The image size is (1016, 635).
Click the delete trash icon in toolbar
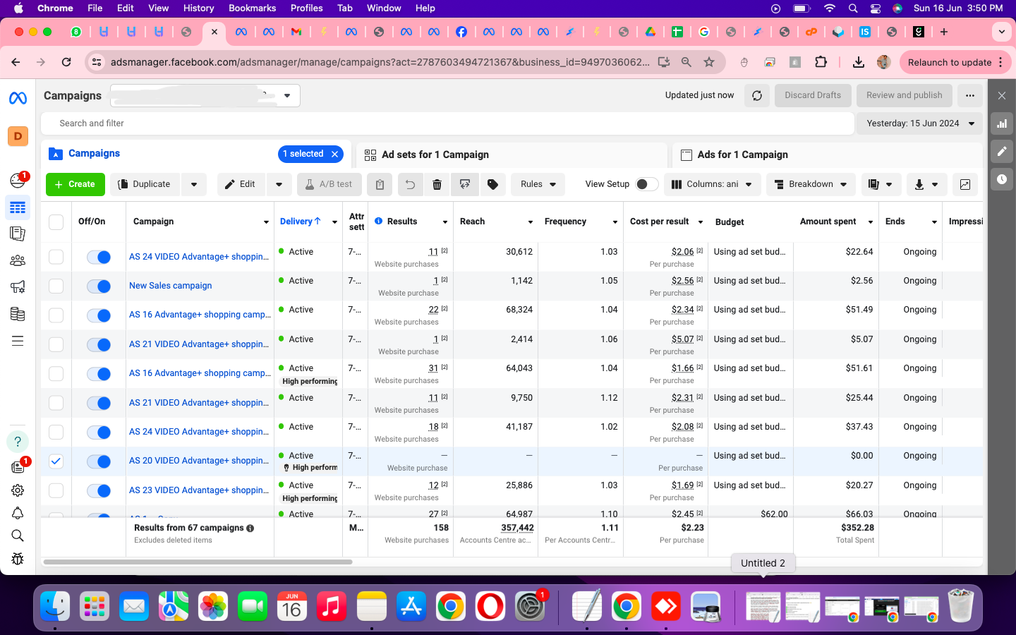(437, 184)
